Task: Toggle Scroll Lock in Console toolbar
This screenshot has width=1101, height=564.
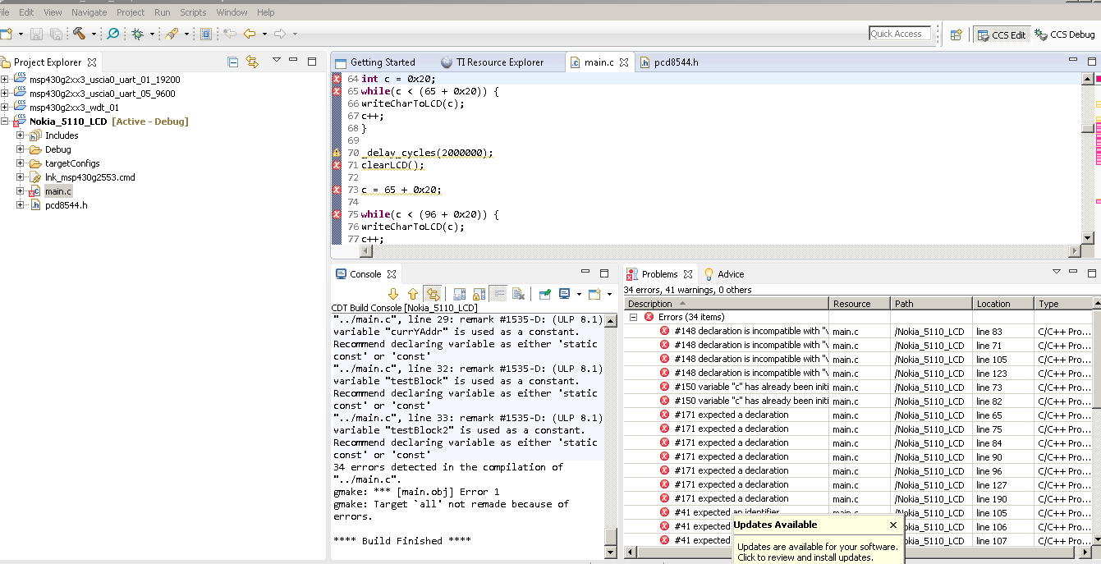Action: click(x=478, y=294)
